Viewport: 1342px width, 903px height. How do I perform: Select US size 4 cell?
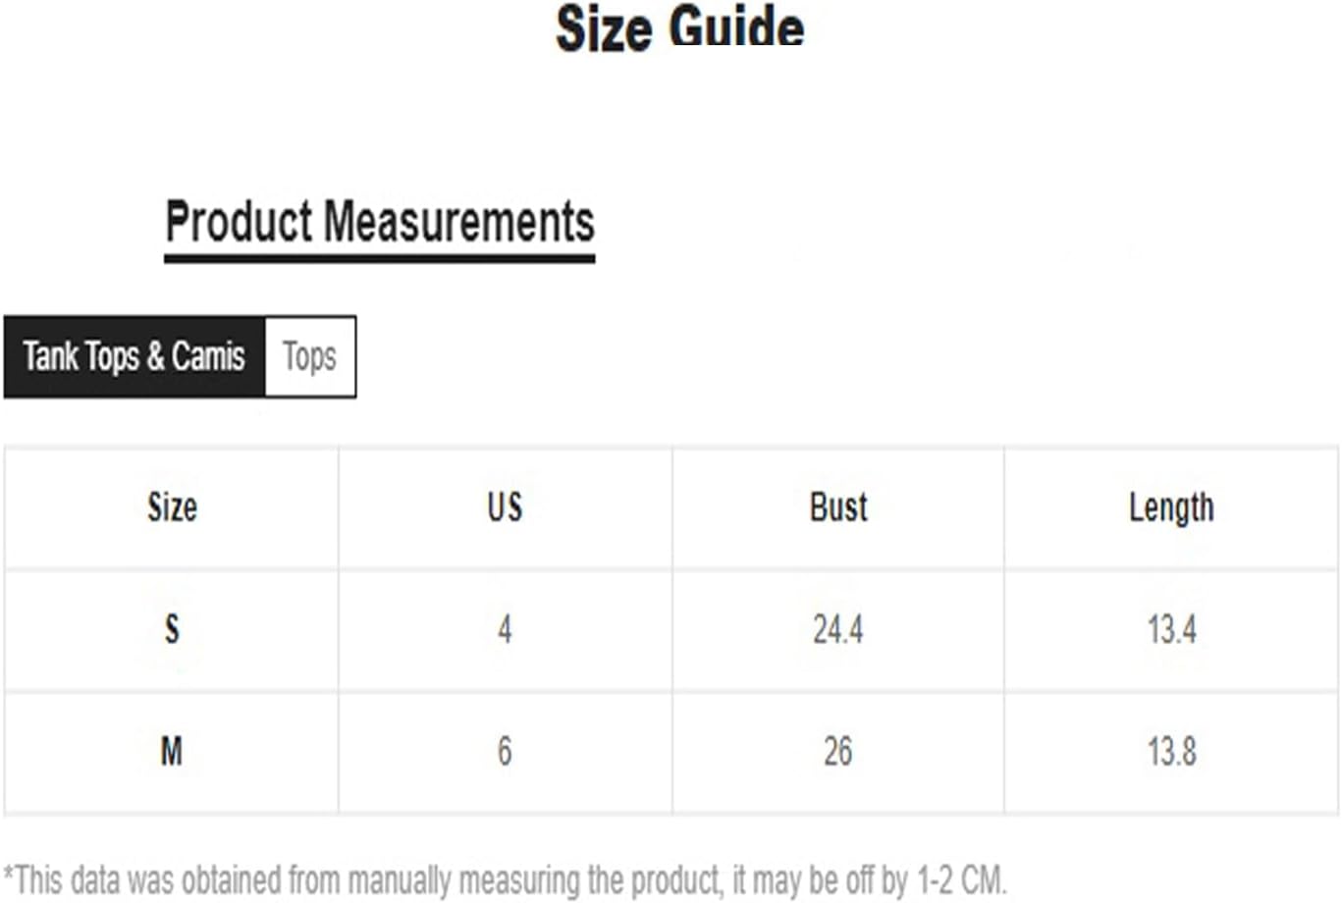[505, 629]
